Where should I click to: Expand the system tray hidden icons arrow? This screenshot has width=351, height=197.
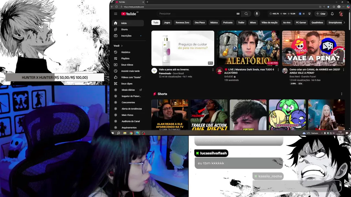322,133
